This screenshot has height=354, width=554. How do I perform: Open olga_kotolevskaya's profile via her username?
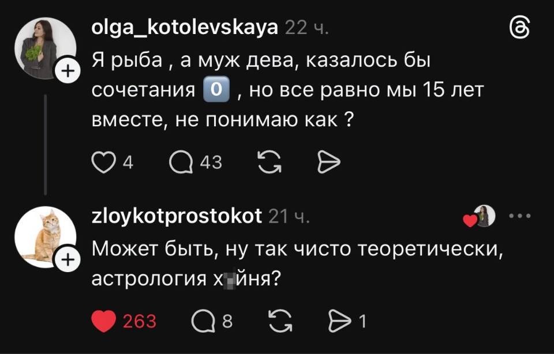(185, 27)
